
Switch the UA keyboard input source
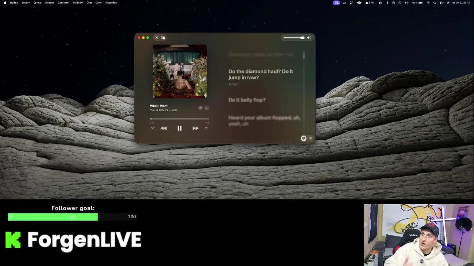tap(344, 3)
